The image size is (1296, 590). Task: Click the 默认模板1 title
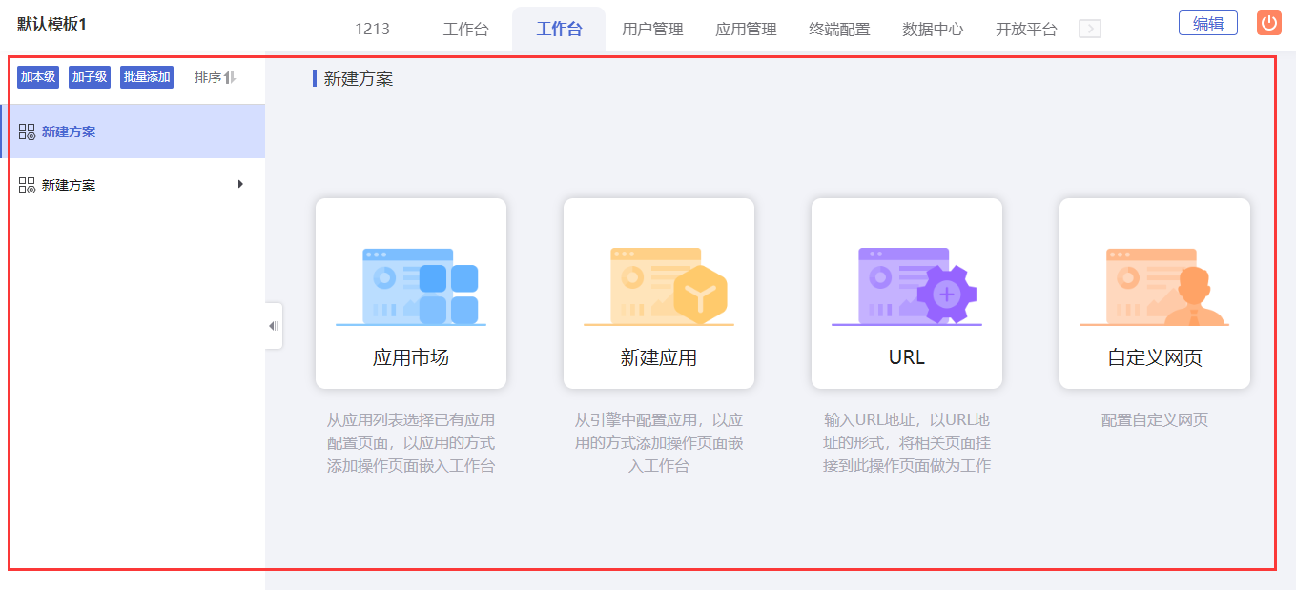click(x=51, y=25)
